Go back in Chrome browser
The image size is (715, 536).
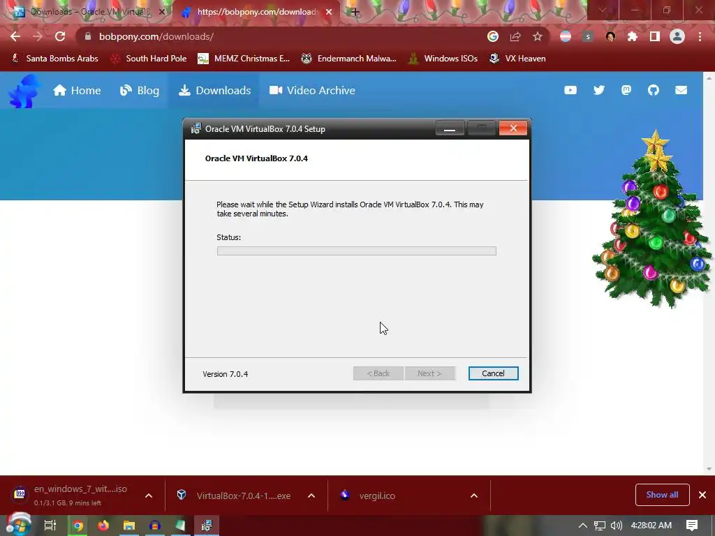(15, 36)
